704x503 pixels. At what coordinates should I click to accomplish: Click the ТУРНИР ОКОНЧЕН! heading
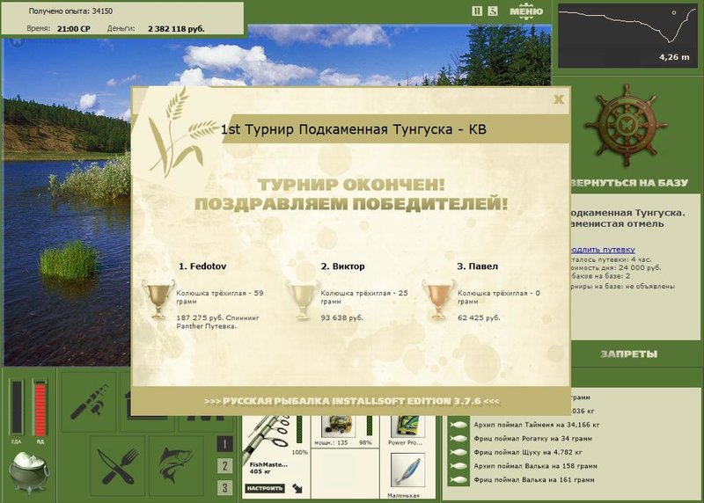point(351,185)
